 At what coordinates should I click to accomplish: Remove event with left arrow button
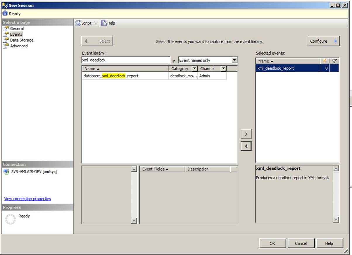246,146
